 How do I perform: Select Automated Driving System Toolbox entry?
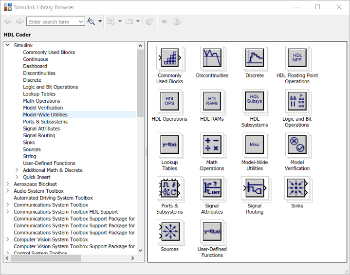point(53,198)
